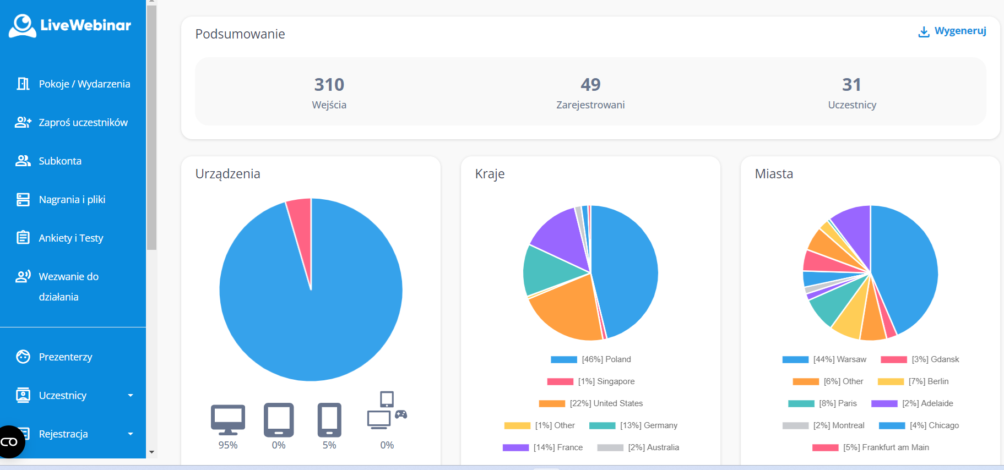Image resolution: width=1004 pixels, height=470 pixels.
Task: Select the desktop computer device icon
Action: [227, 420]
